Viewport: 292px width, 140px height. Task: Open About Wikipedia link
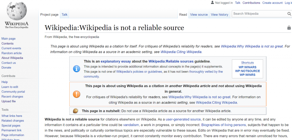12,58
